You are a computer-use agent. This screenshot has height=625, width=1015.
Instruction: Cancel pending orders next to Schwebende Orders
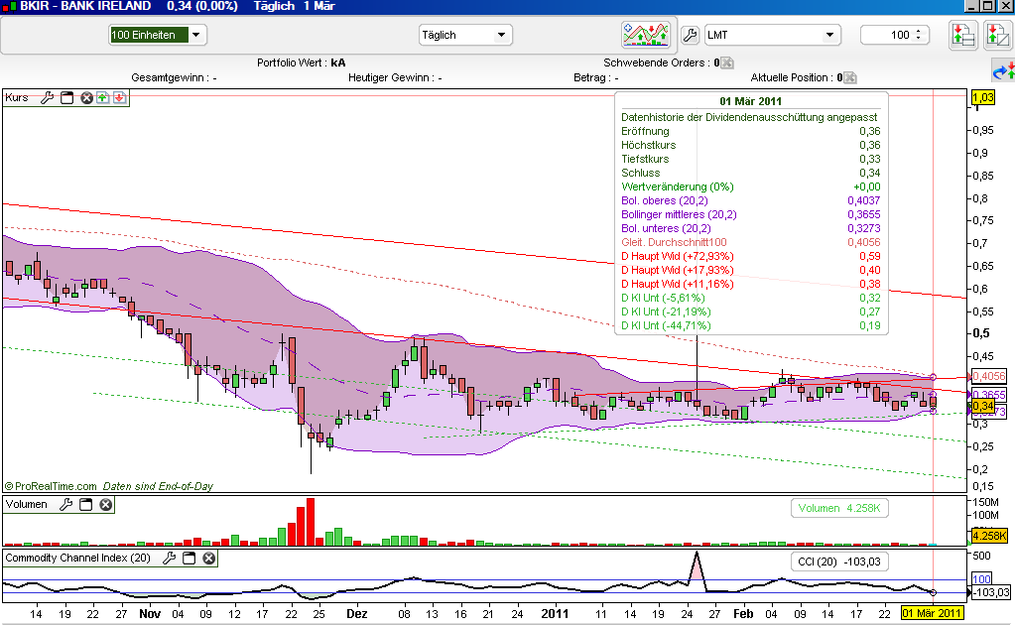[x=727, y=62]
